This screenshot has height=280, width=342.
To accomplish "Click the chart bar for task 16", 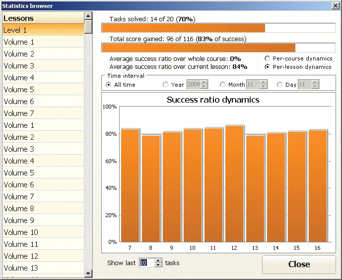I will (x=318, y=186).
